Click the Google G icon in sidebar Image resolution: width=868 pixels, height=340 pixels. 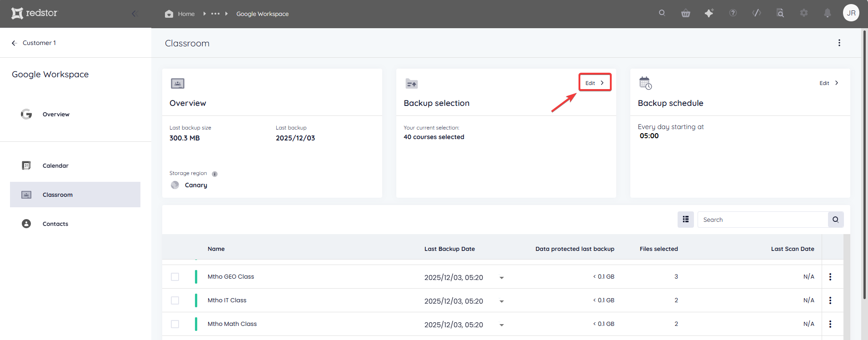point(26,114)
